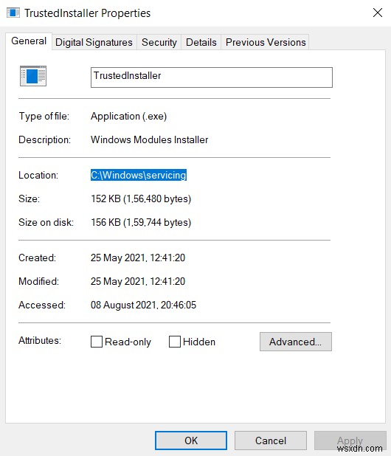Click the Windows Modules Installer description
Image resolution: width=391 pixels, height=456 pixels.
(x=150, y=140)
